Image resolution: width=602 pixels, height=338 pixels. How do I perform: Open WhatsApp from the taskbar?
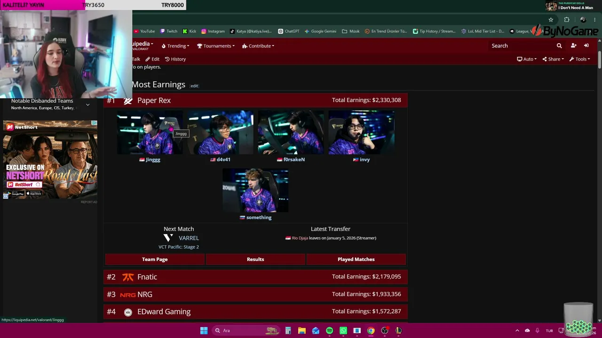343,330
